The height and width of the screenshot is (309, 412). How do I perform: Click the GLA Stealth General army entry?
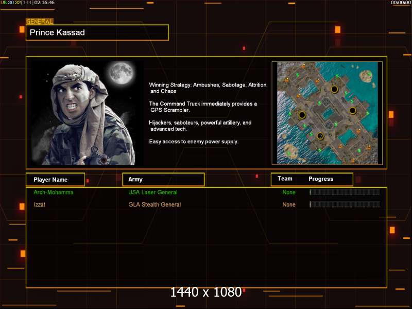pos(154,204)
